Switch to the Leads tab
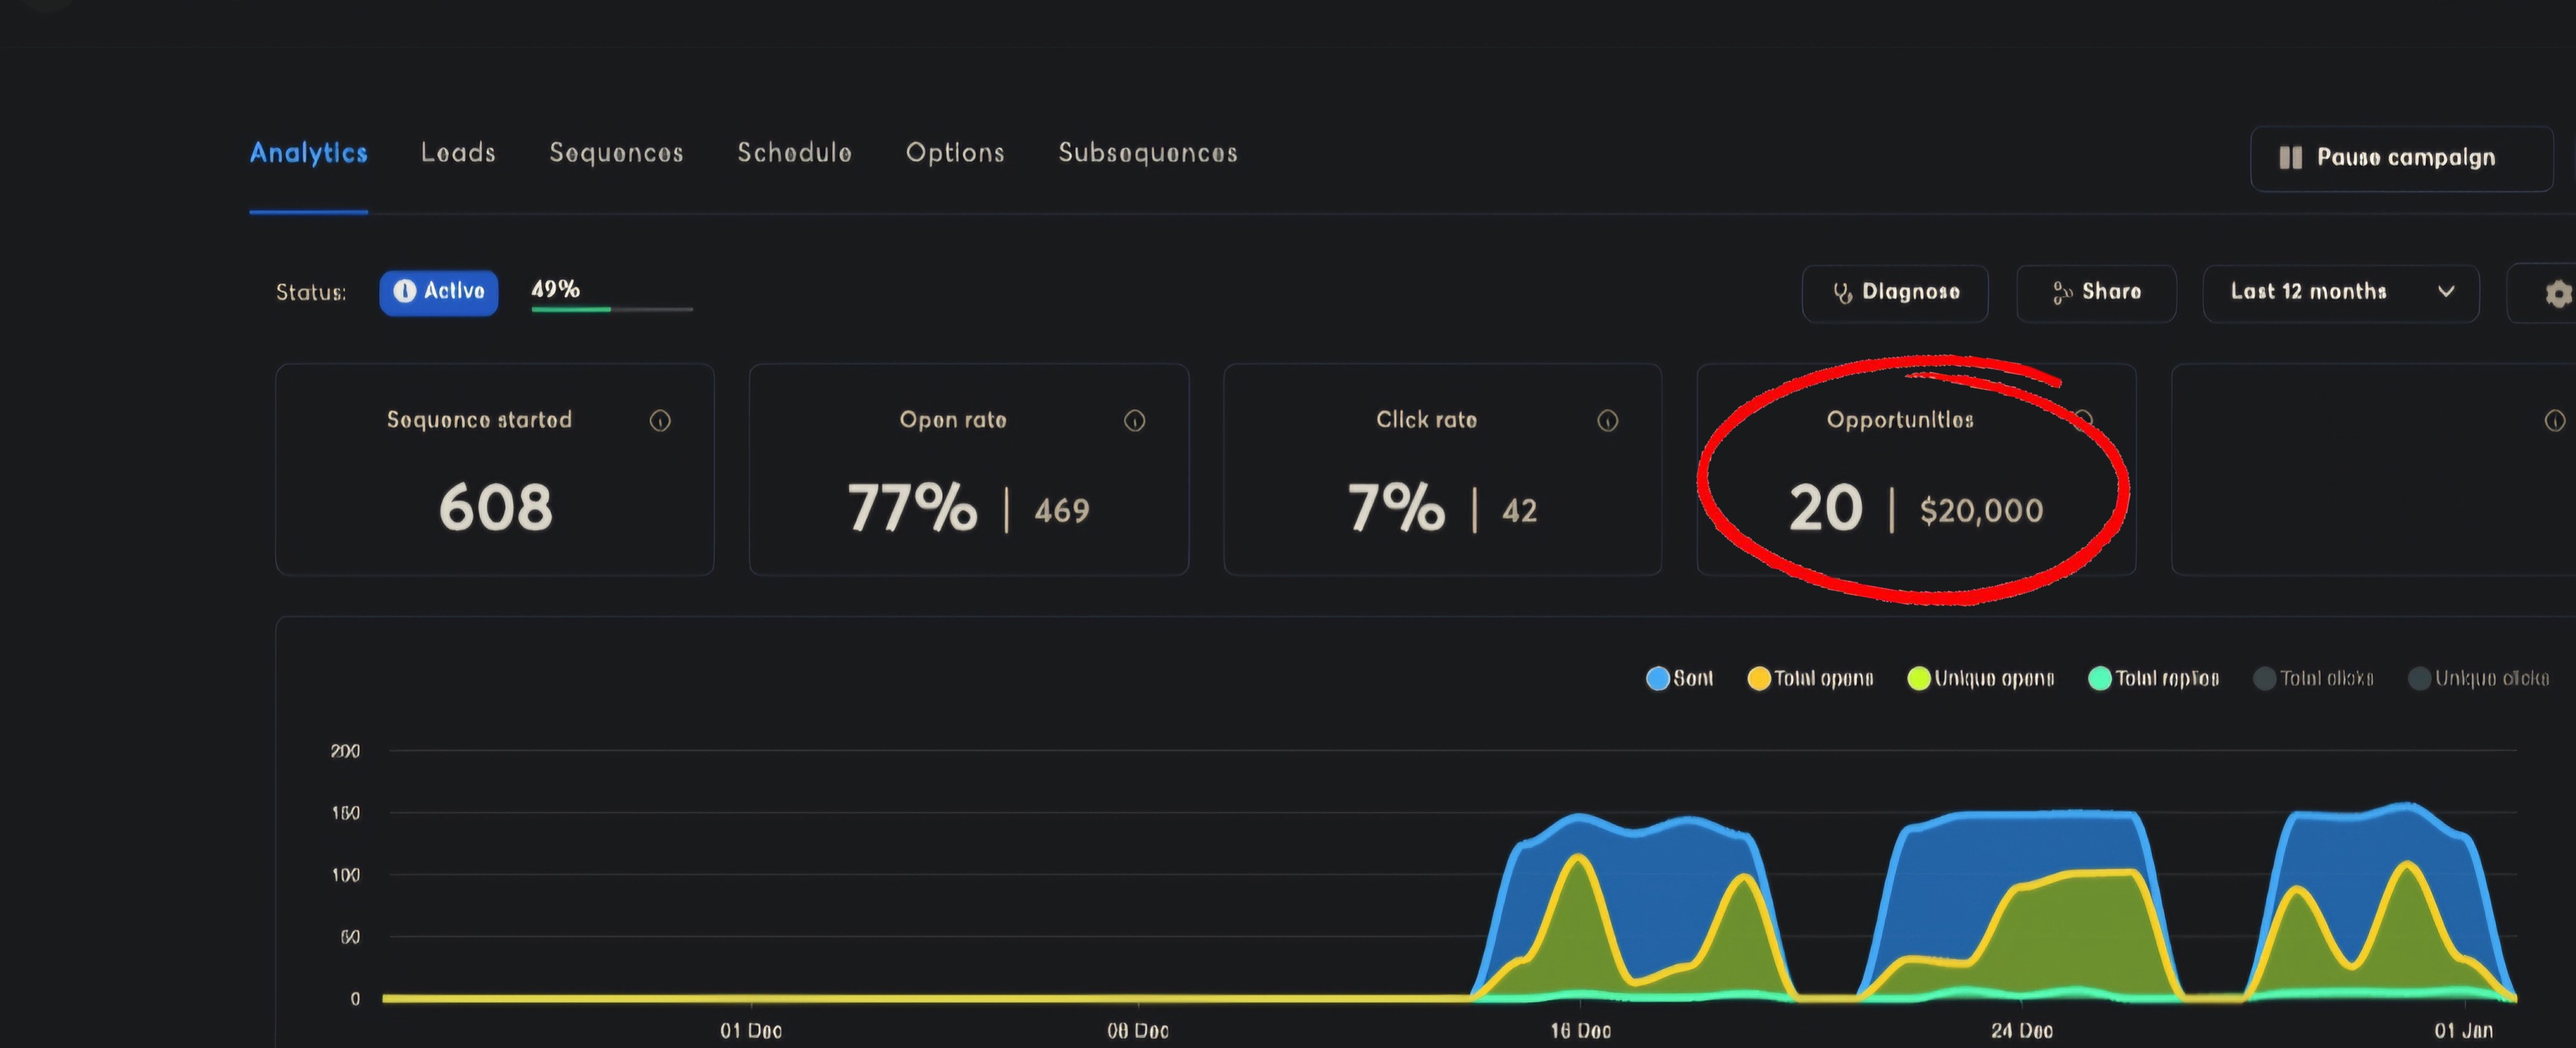2576x1048 pixels. pos(458,153)
